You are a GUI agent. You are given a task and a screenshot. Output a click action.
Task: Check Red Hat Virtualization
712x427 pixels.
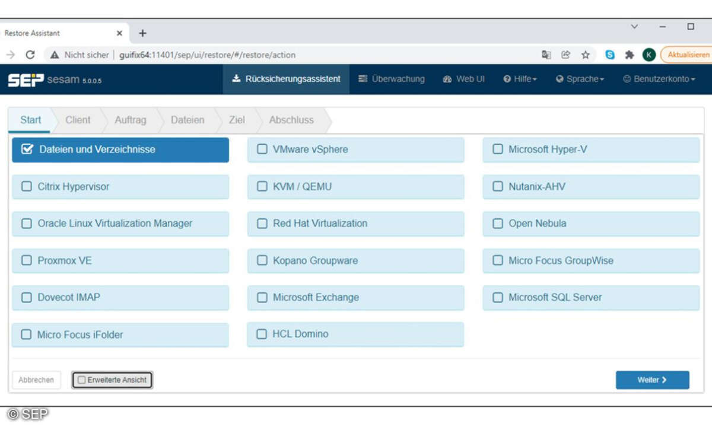(355, 224)
